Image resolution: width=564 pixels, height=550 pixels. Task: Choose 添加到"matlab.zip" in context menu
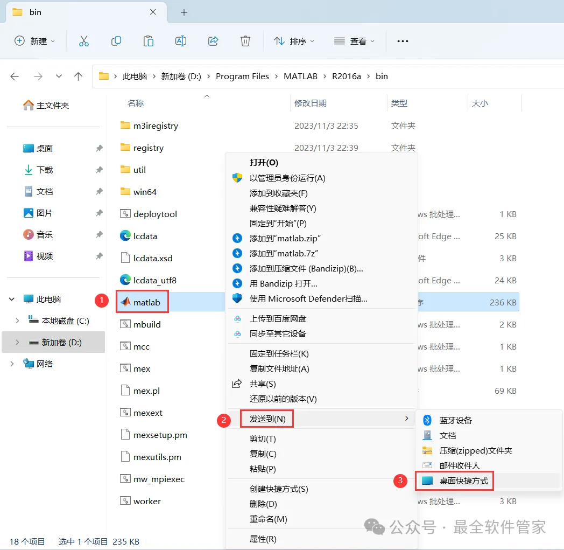[x=285, y=238]
